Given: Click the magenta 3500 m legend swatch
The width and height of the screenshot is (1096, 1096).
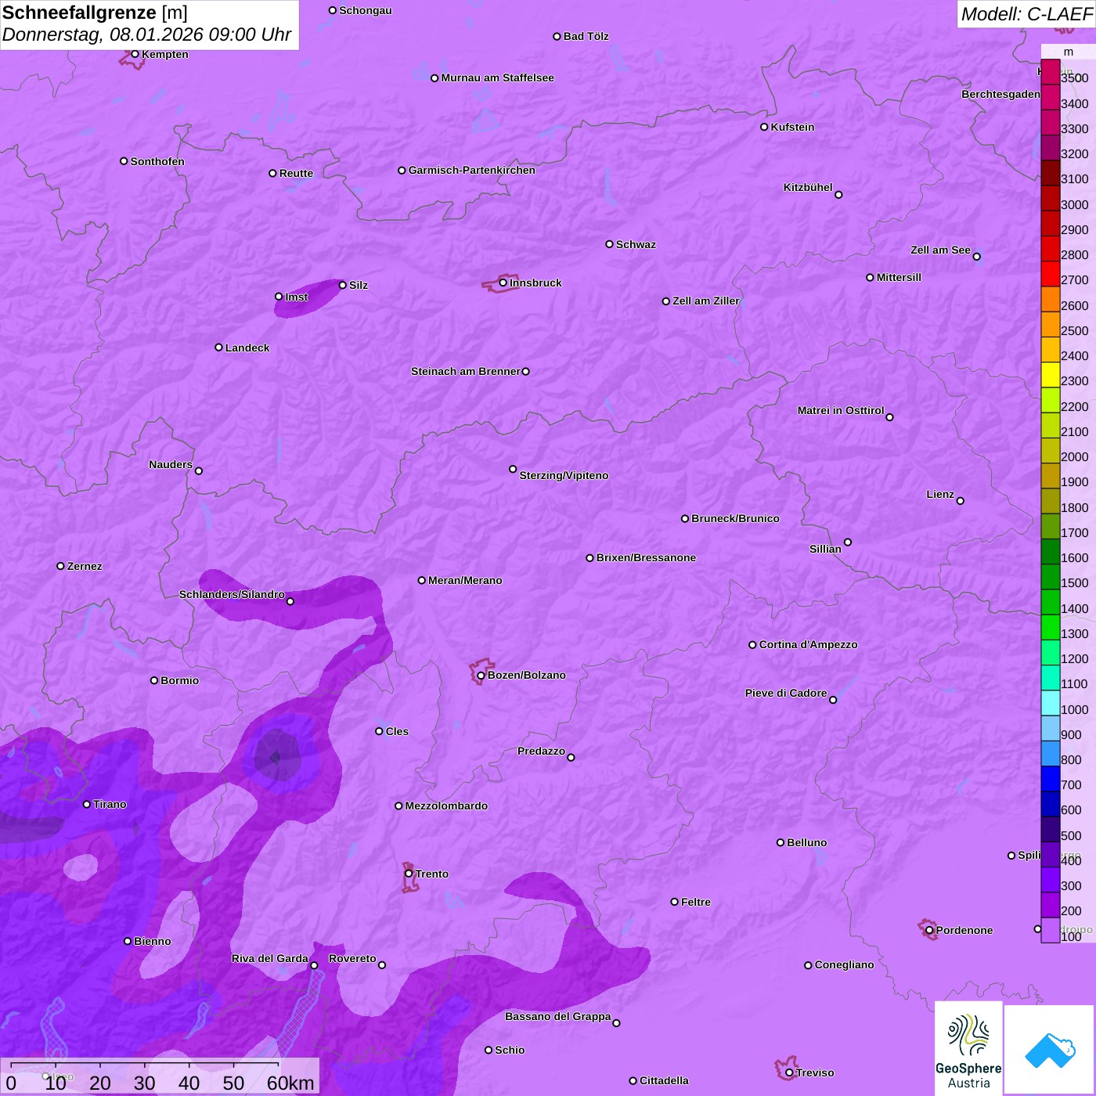Looking at the screenshot, I should [1051, 72].
